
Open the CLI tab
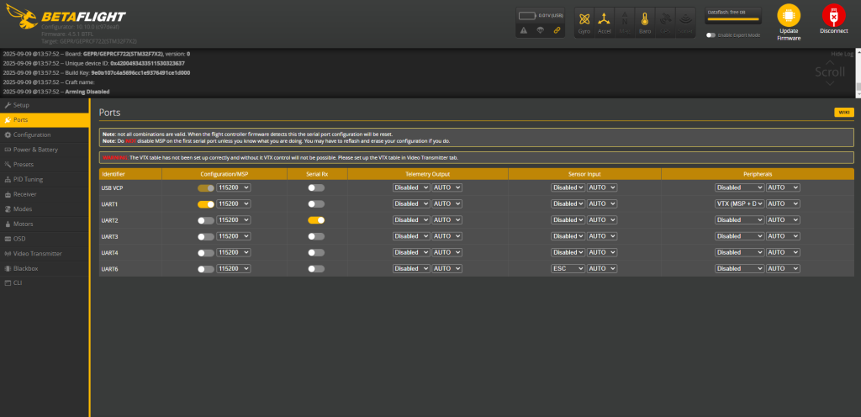coord(45,282)
